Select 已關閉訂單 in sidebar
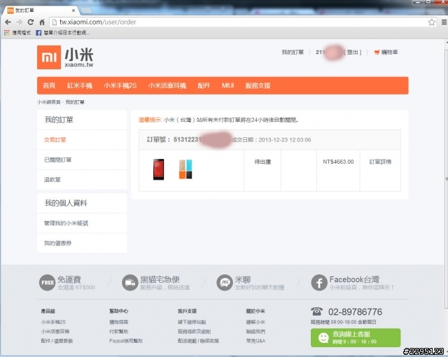Image resolution: width=448 pixels, height=357 pixels. [58, 160]
